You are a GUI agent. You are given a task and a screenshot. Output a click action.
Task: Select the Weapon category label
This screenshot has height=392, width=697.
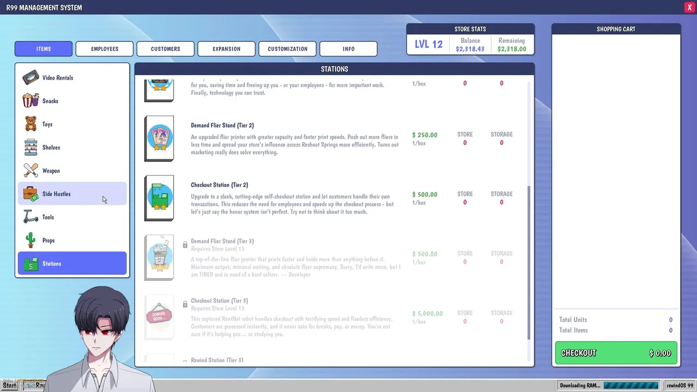coord(51,171)
